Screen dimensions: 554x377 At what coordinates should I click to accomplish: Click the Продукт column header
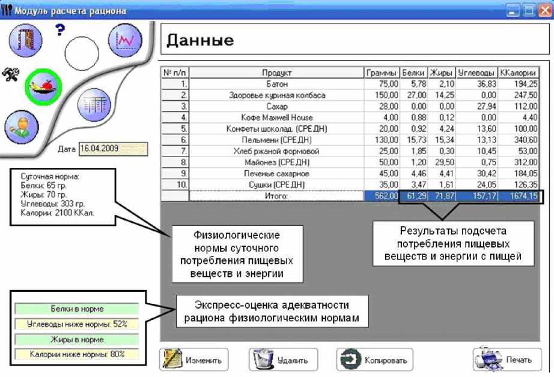click(x=276, y=73)
